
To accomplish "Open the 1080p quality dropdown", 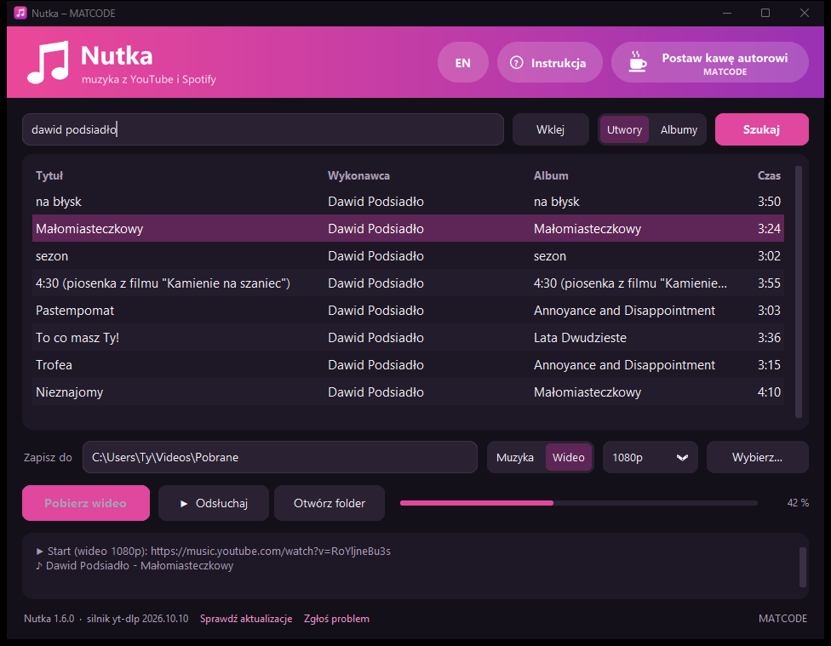I will [650, 457].
